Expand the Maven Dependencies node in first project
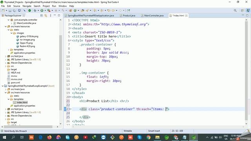The image size is (251, 141). [x=5, y=63]
